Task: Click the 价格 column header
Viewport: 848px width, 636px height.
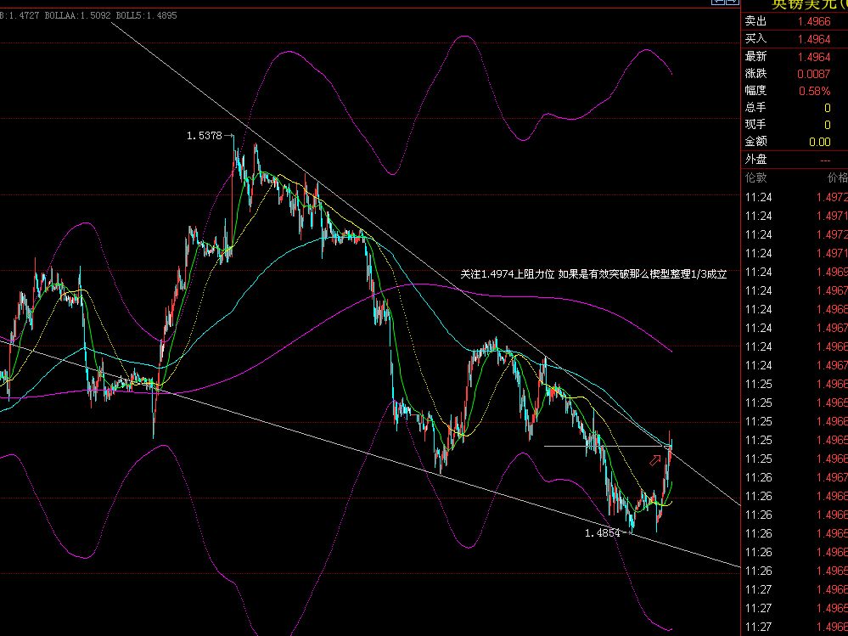Action: [x=836, y=177]
